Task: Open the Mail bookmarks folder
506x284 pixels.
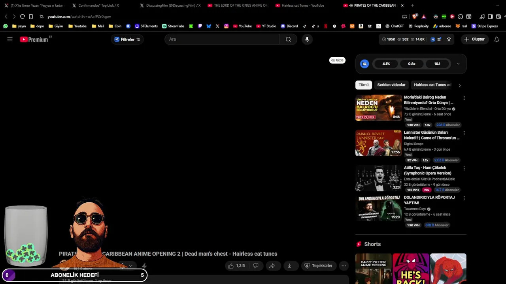Action: [x=98, y=26]
